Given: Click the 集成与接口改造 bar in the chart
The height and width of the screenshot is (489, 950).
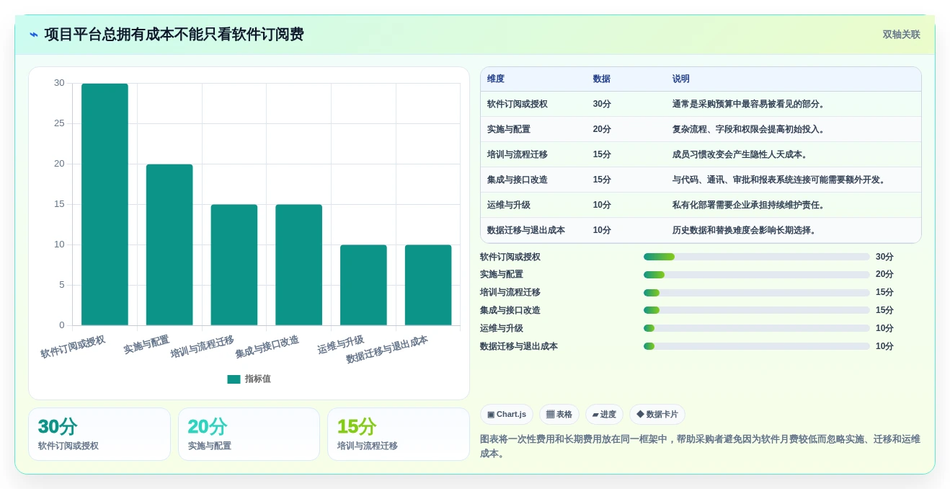Looking at the screenshot, I should (x=298, y=265).
